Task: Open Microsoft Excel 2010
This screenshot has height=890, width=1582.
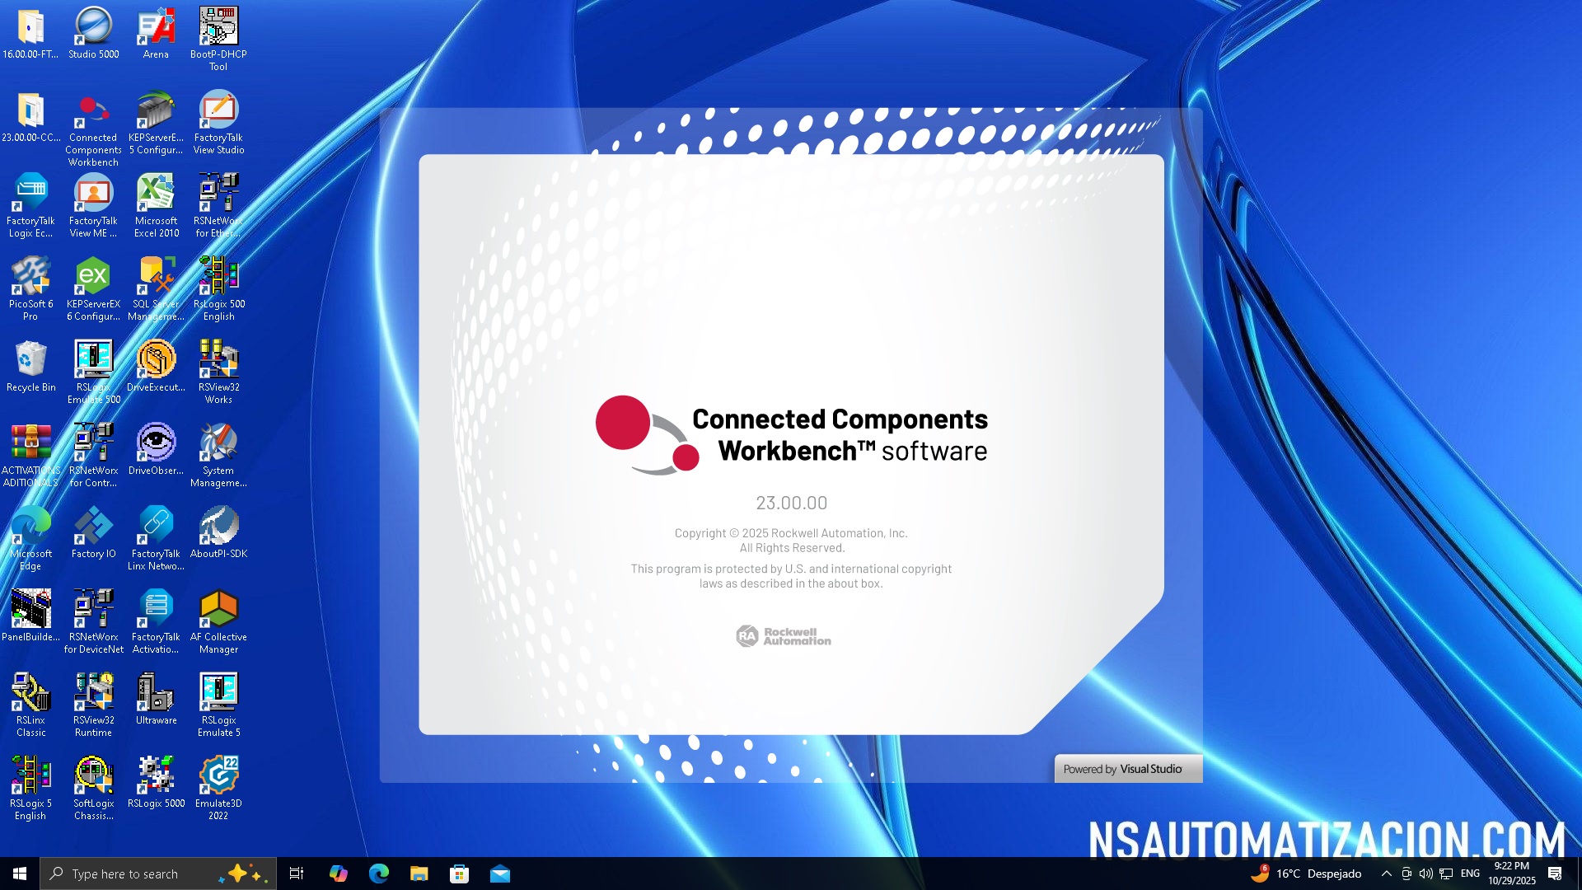Action: 156,196
